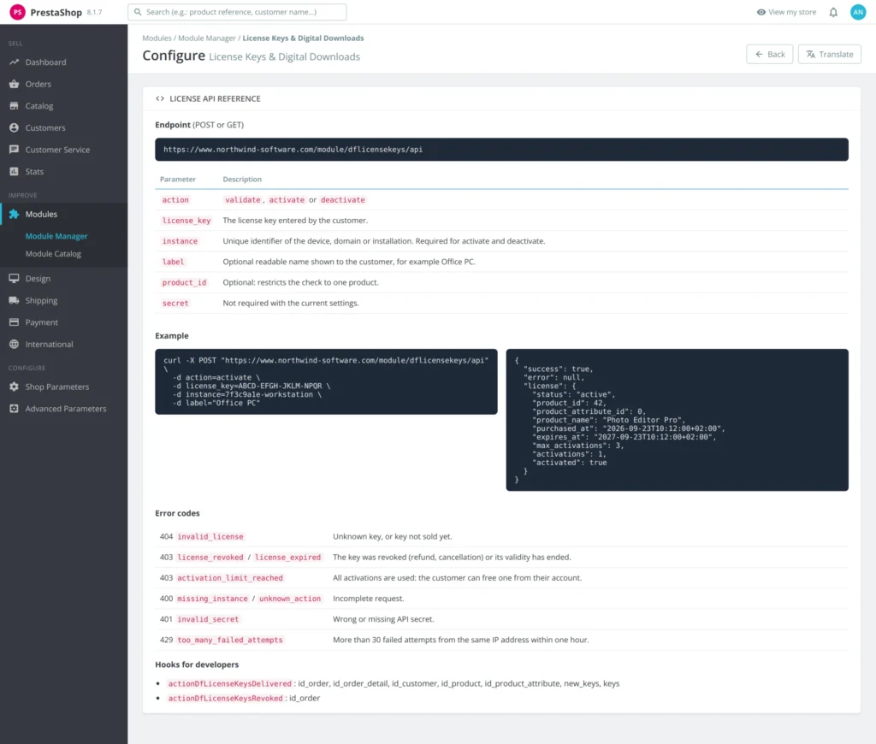
Task: Click the Shipping truck icon
Action: pos(14,300)
